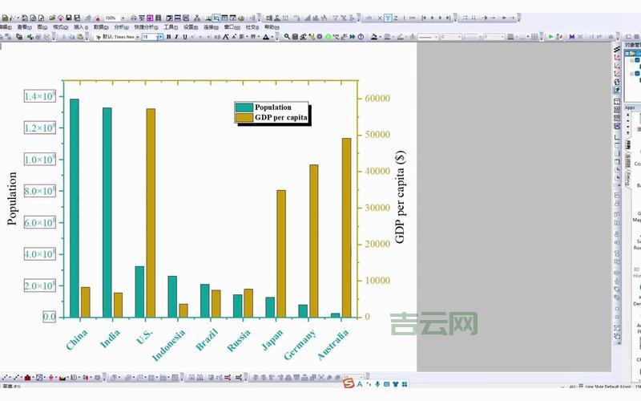Click the Open folder icon in the toolbar

coord(52,17)
